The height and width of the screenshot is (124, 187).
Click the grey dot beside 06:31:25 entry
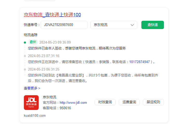[25, 69]
